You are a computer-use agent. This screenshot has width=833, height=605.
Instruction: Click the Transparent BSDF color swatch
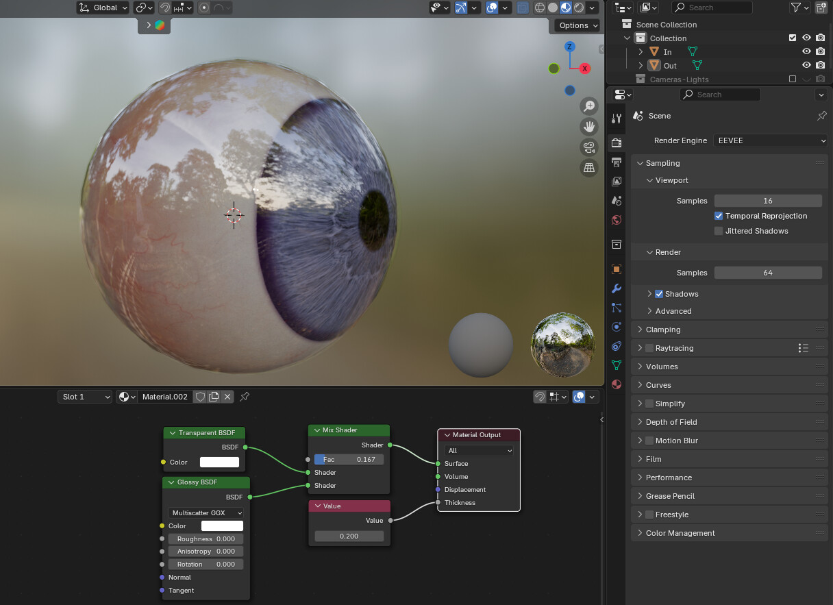[x=219, y=462]
